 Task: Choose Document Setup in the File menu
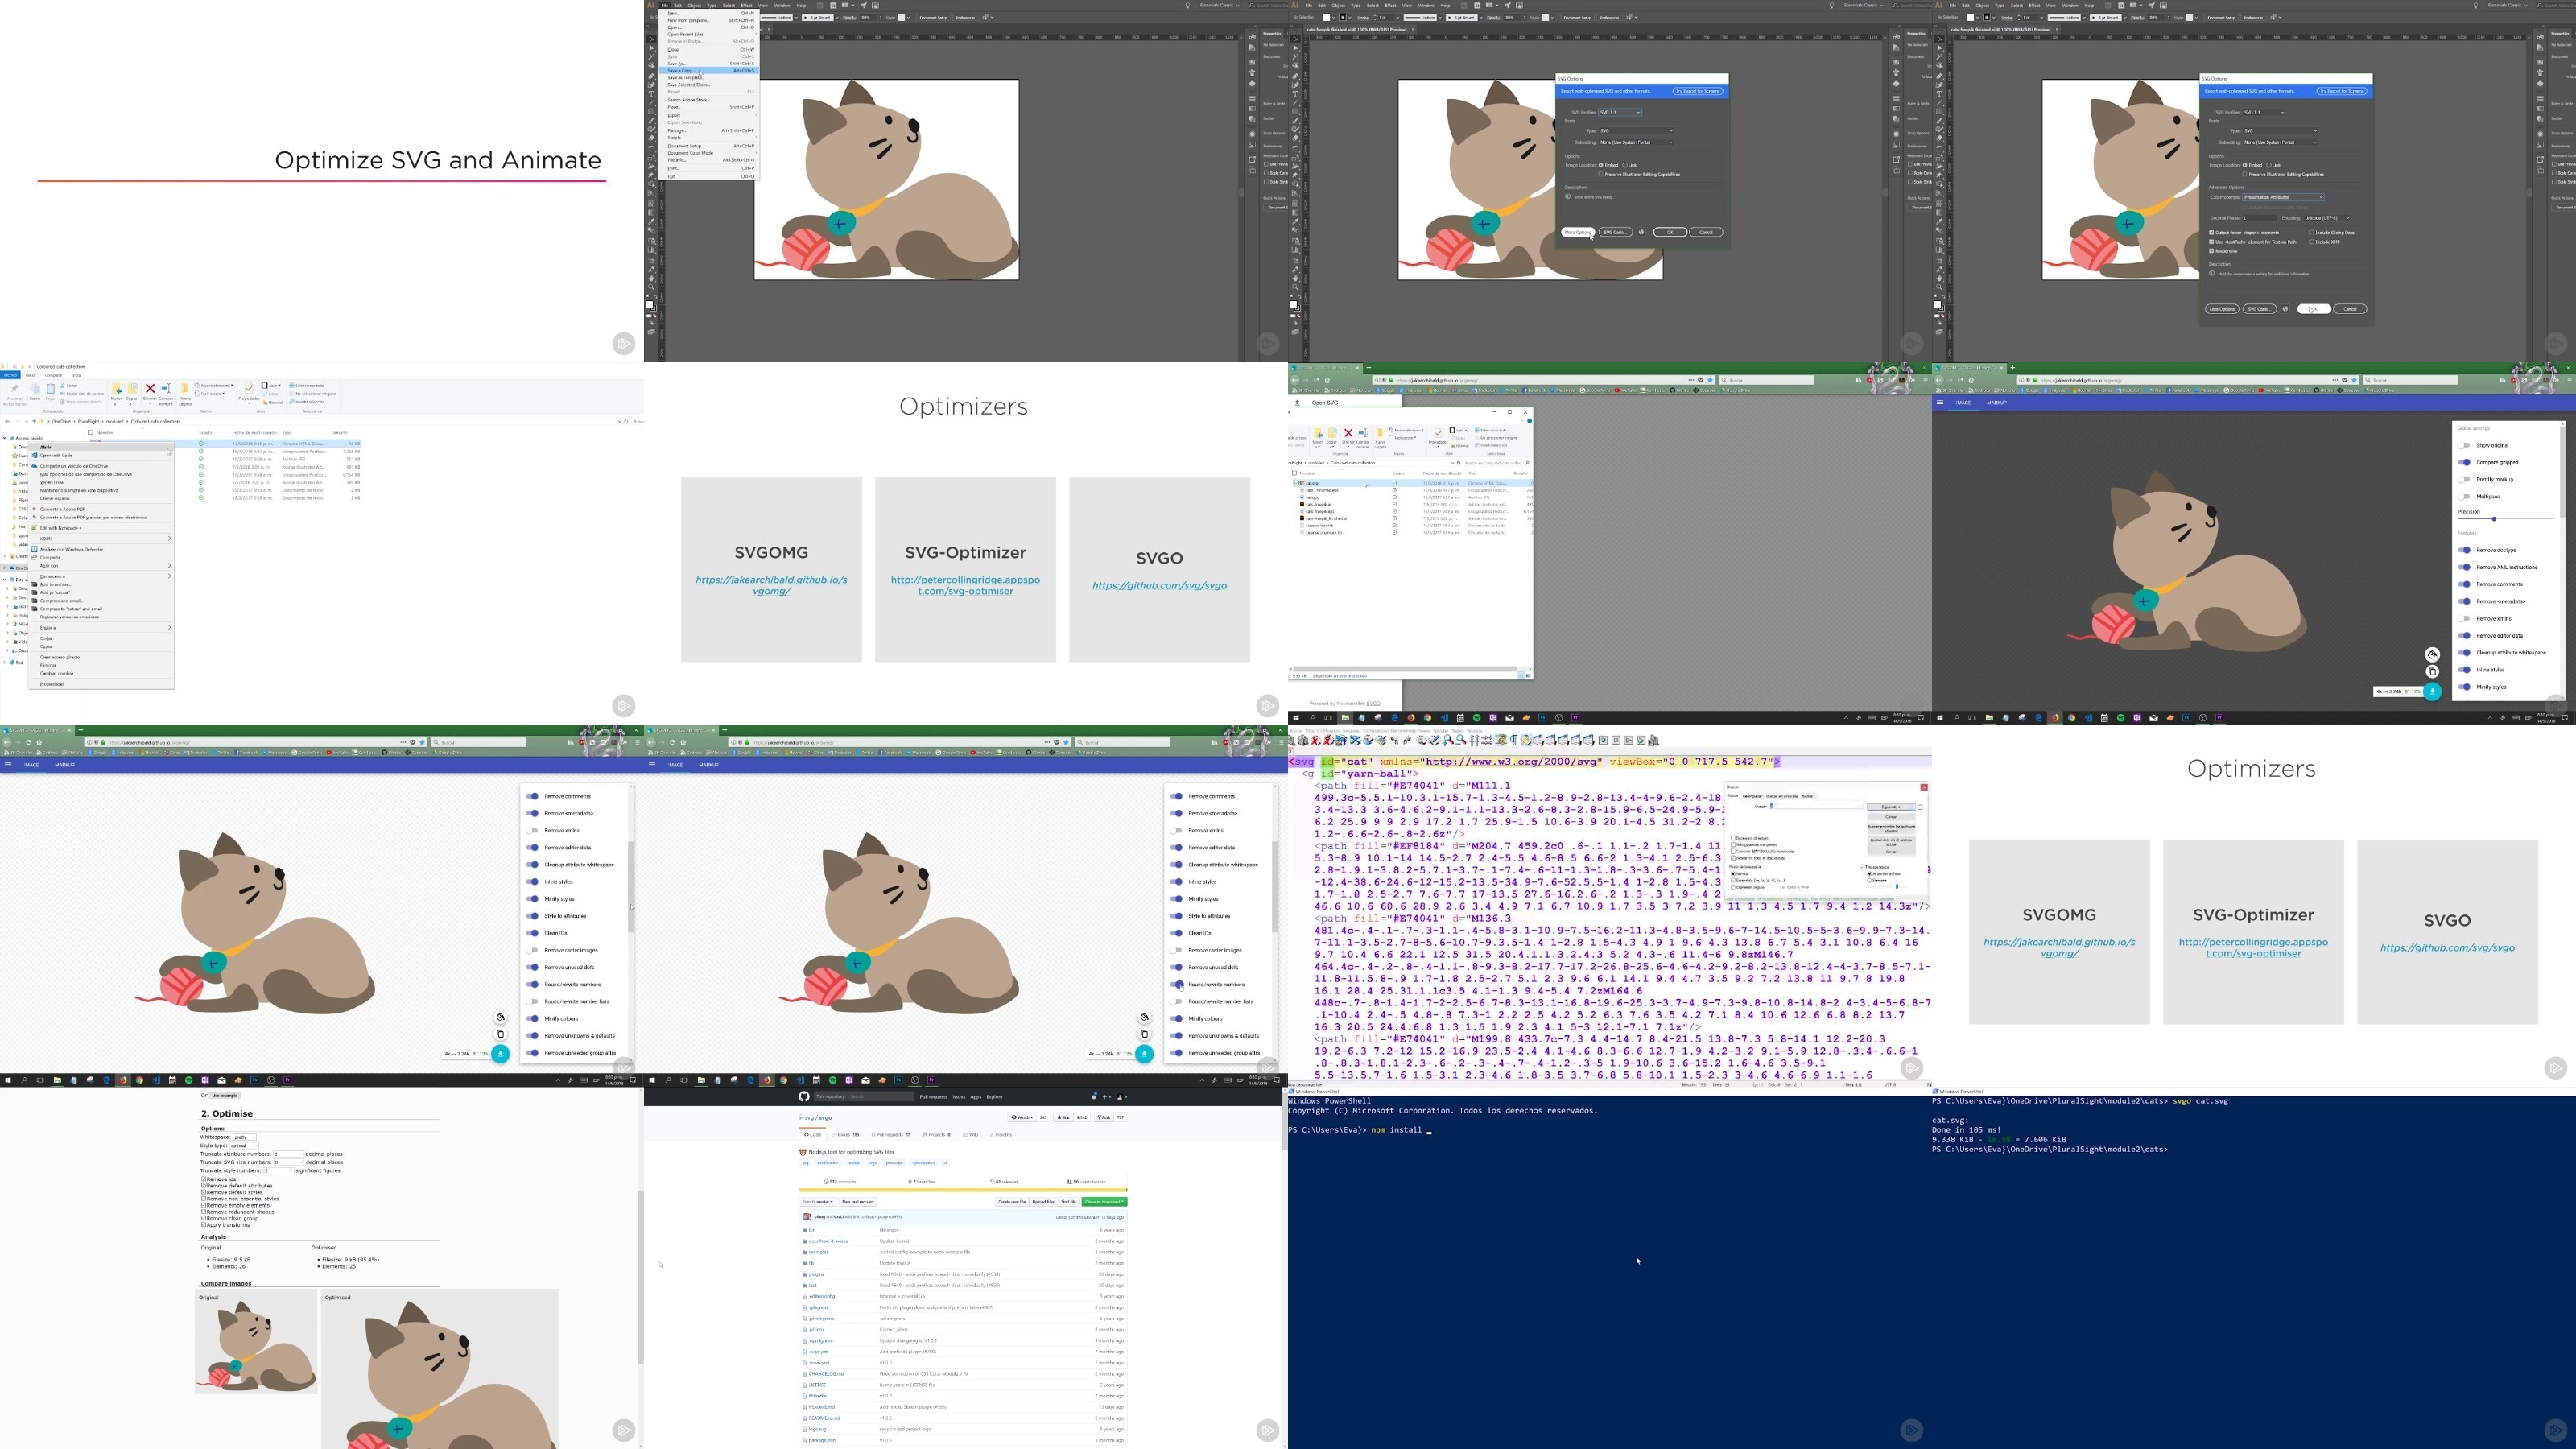pyautogui.click(x=711, y=146)
